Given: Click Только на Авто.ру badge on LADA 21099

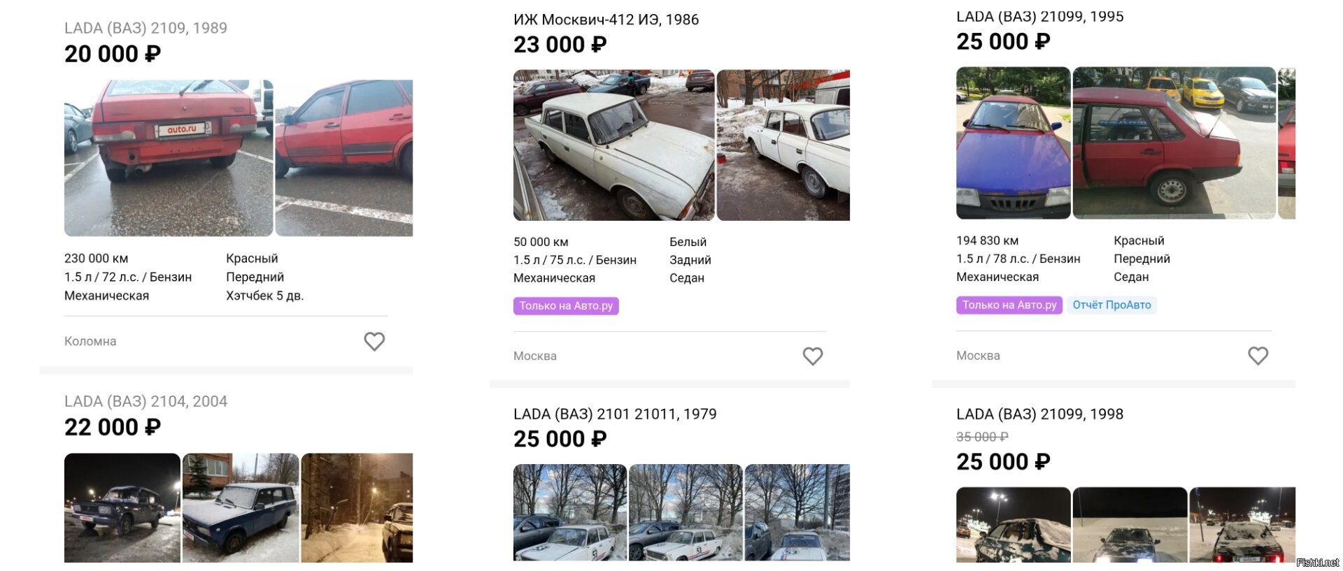Looking at the screenshot, I should 1009,305.
